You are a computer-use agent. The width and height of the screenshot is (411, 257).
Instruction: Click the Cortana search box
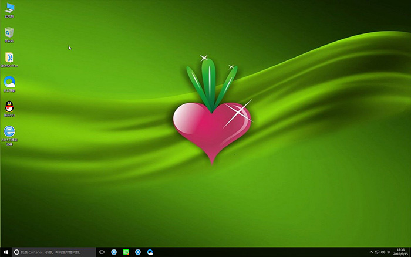point(54,252)
